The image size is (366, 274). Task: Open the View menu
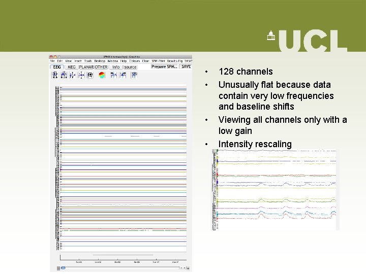click(69, 61)
